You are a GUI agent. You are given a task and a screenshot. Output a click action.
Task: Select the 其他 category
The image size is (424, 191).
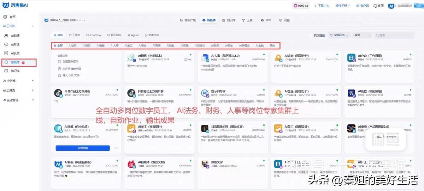[272, 45]
